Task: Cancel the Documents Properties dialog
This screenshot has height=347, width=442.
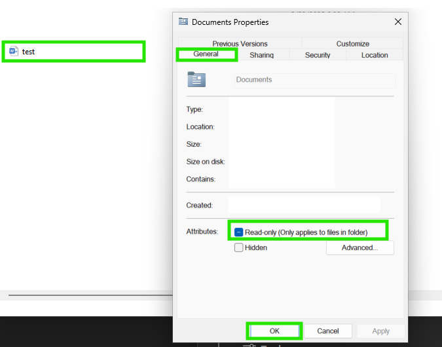Action: (x=328, y=331)
